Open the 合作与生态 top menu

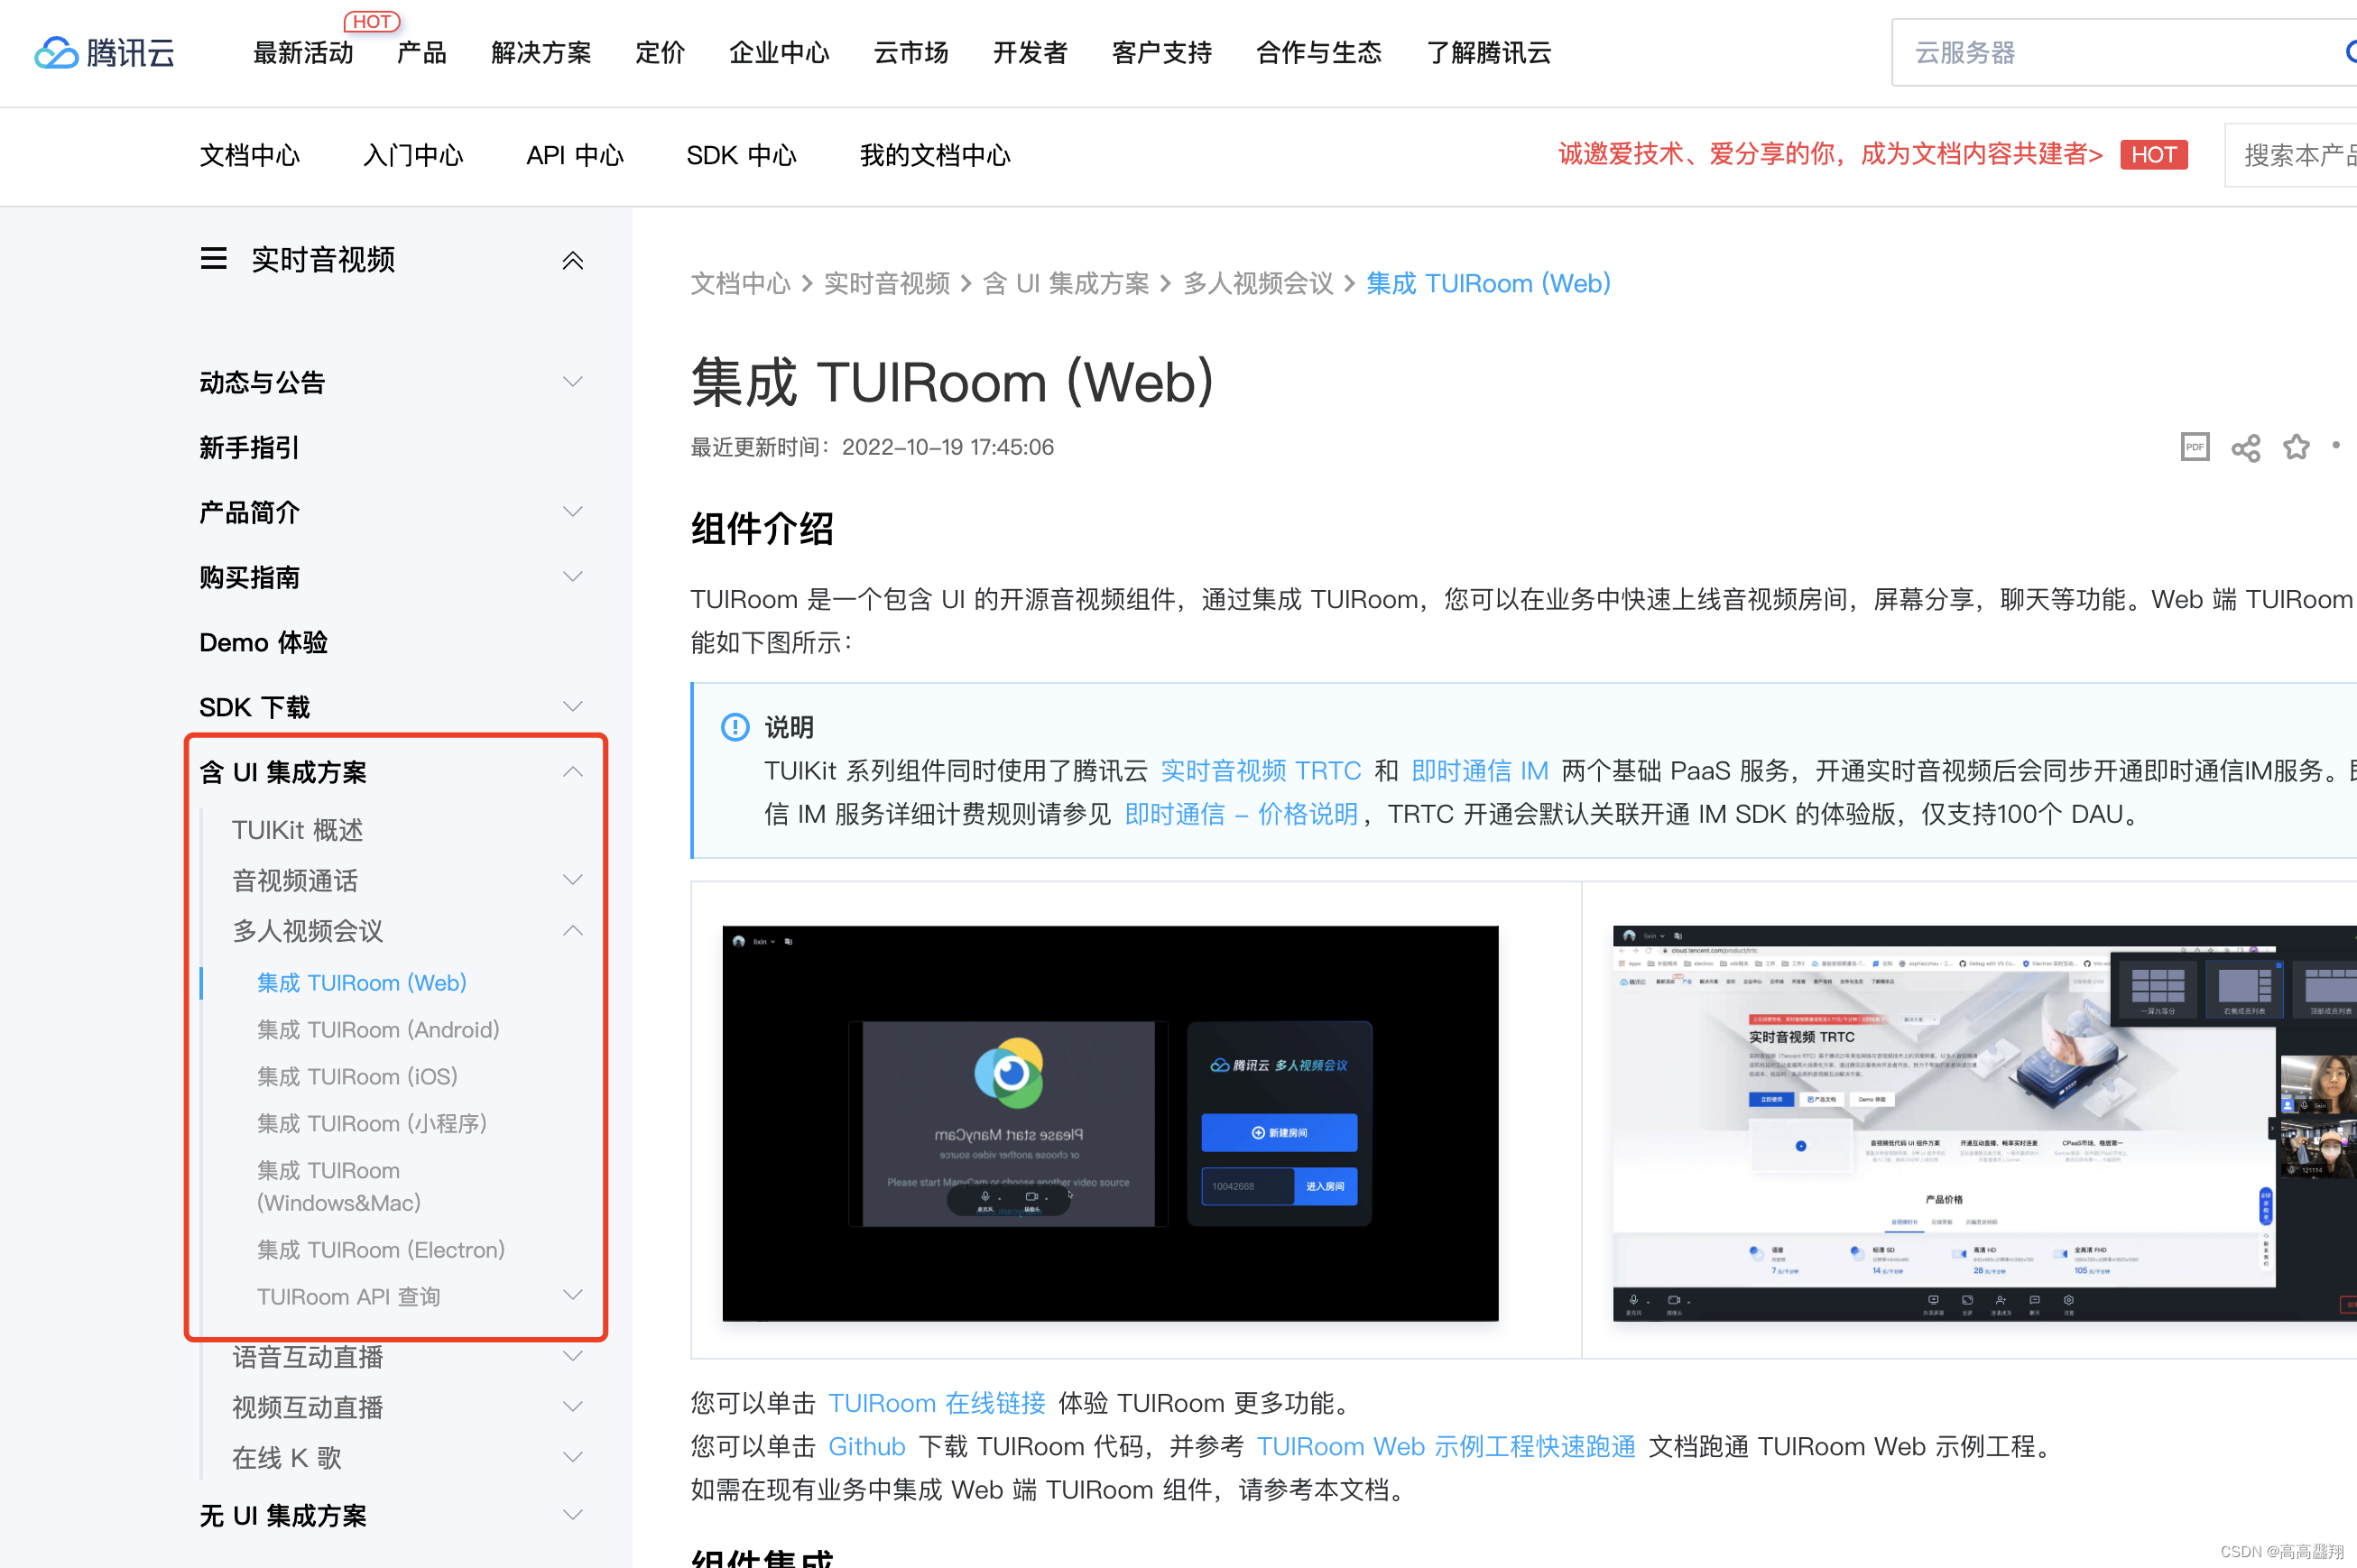click(x=1319, y=53)
